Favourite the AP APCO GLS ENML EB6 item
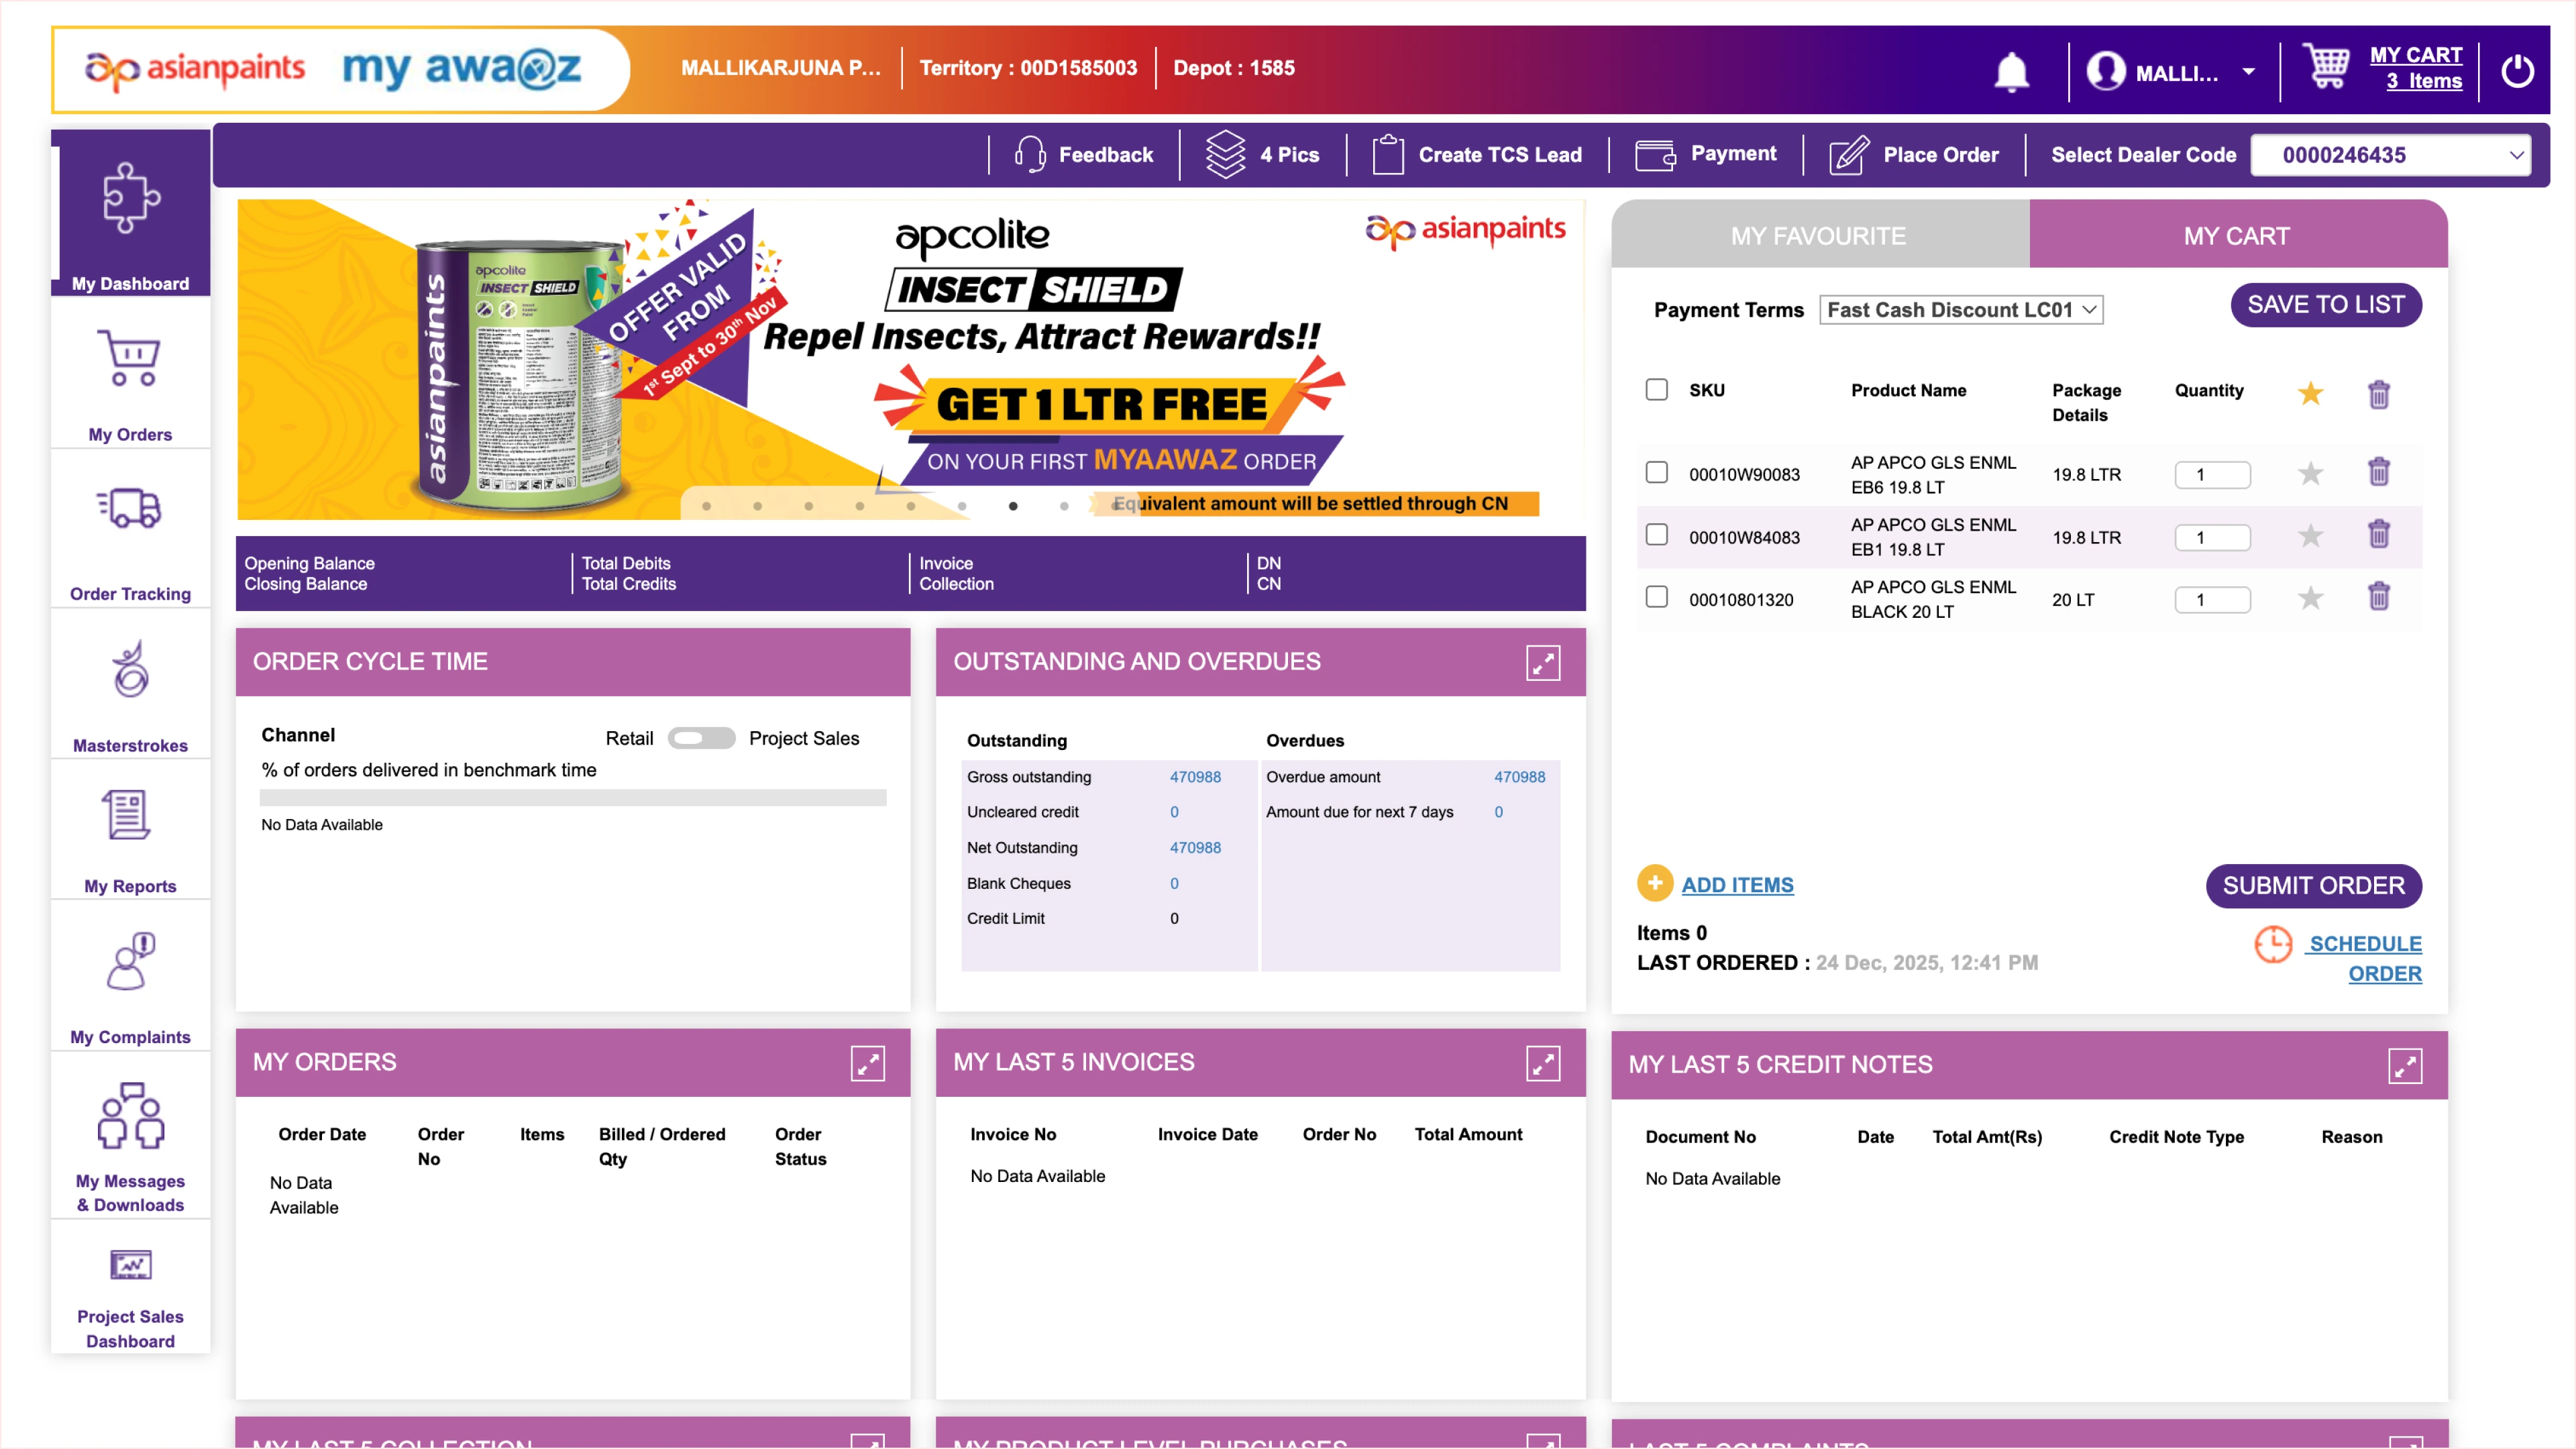 click(x=2310, y=473)
